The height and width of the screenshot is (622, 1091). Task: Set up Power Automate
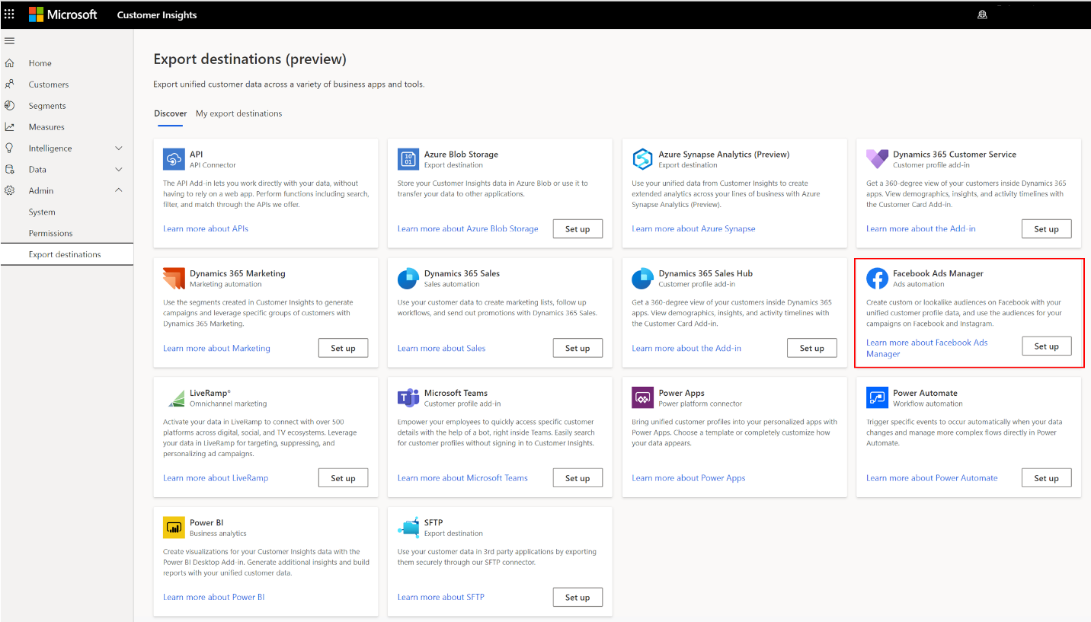[x=1046, y=478]
